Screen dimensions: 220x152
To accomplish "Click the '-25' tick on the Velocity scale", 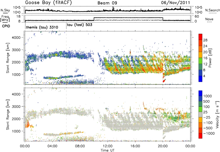I will coord(207,117).
